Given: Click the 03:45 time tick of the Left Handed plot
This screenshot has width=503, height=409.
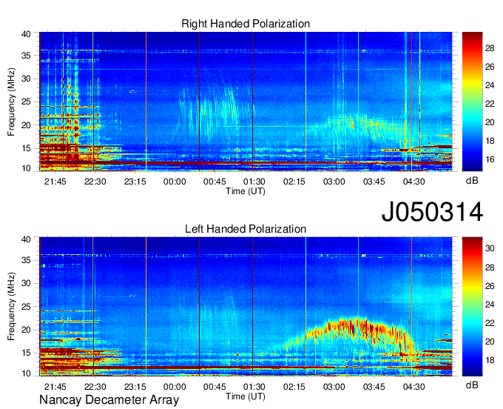Looking at the screenshot, I should [x=374, y=387].
